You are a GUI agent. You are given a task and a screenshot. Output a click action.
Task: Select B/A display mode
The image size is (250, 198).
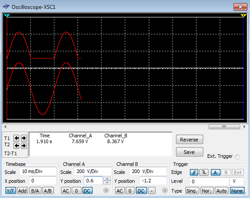35,191
